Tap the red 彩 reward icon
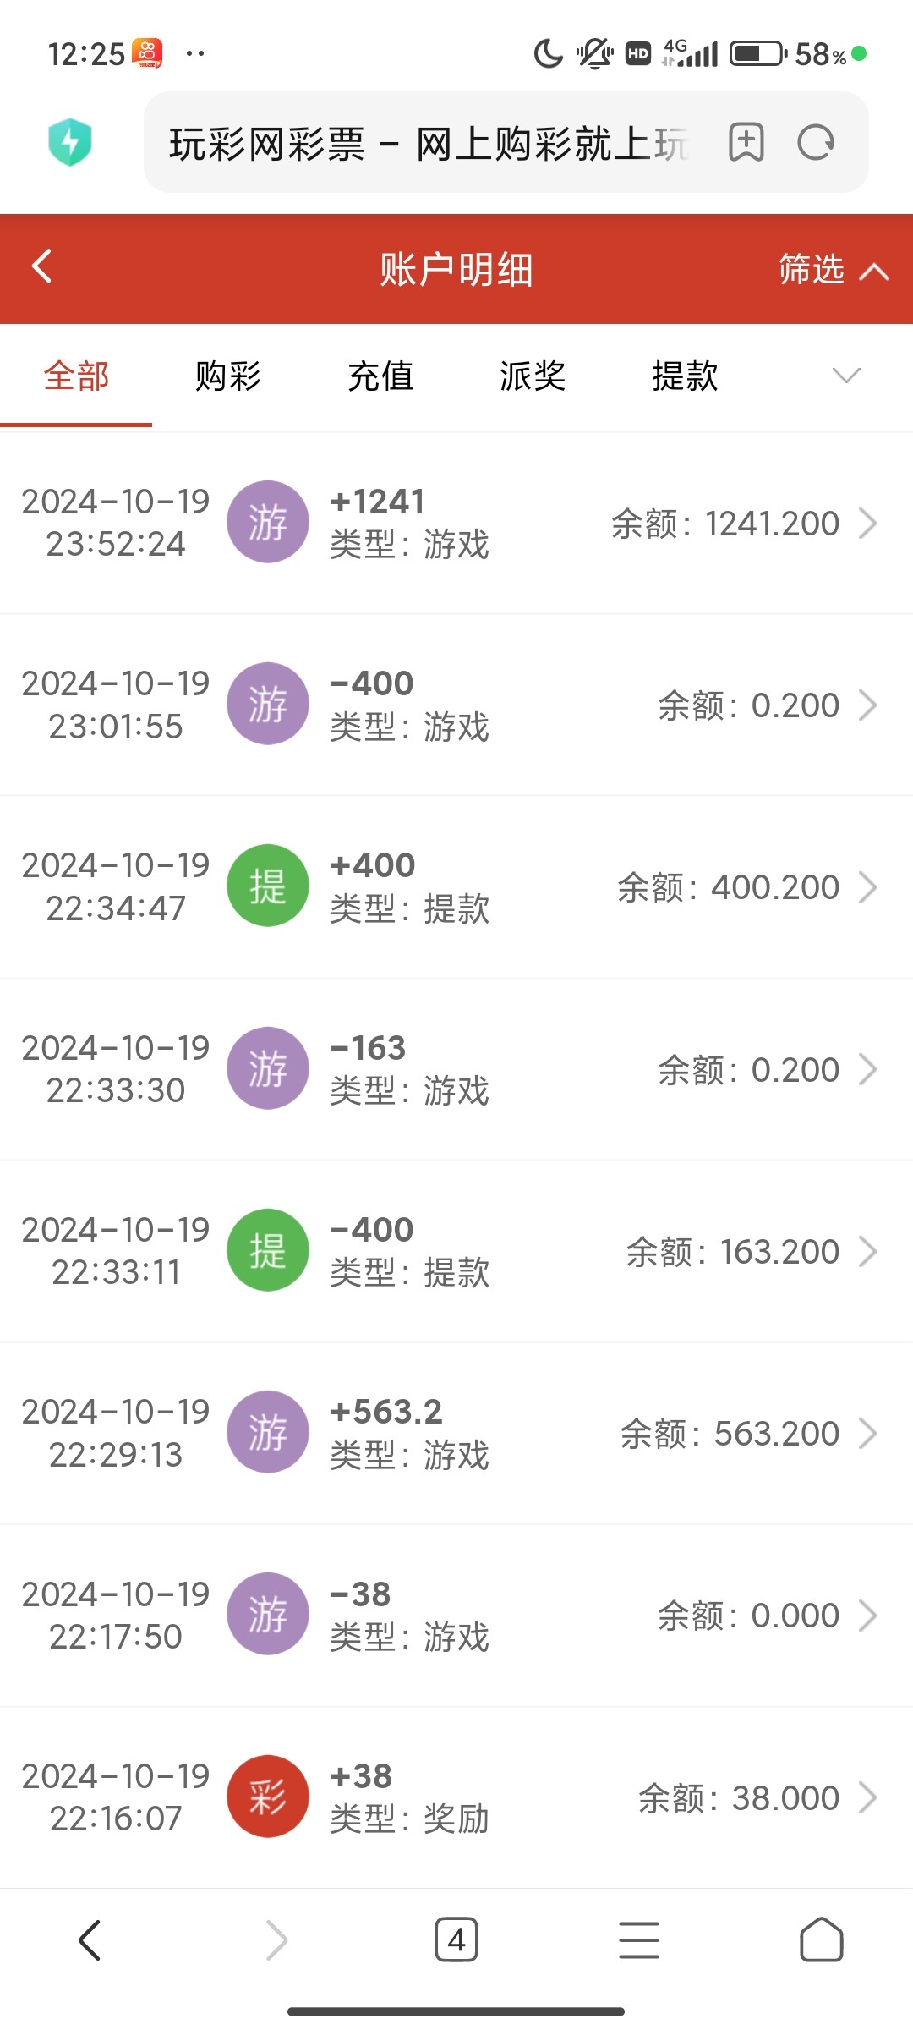 click(267, 1797)
